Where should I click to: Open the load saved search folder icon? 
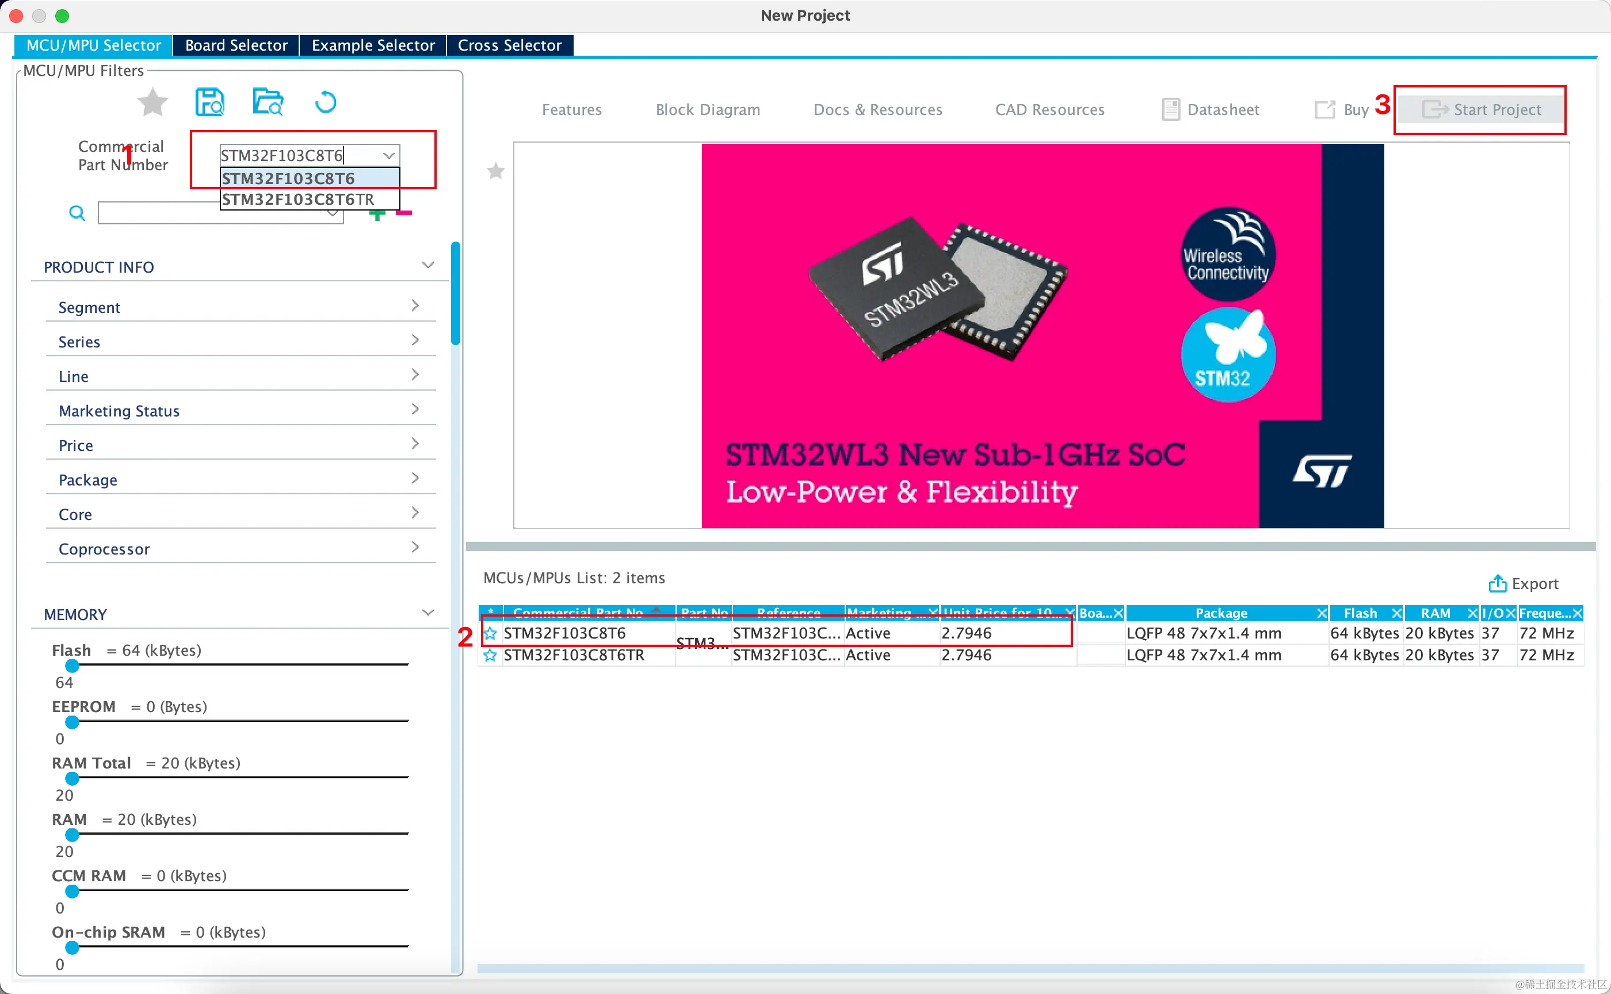(268, 102)
